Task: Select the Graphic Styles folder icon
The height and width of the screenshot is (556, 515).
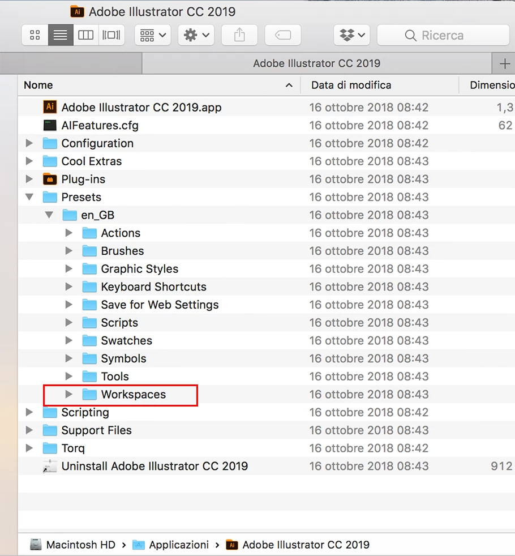Action: click(x=89, y=269)
